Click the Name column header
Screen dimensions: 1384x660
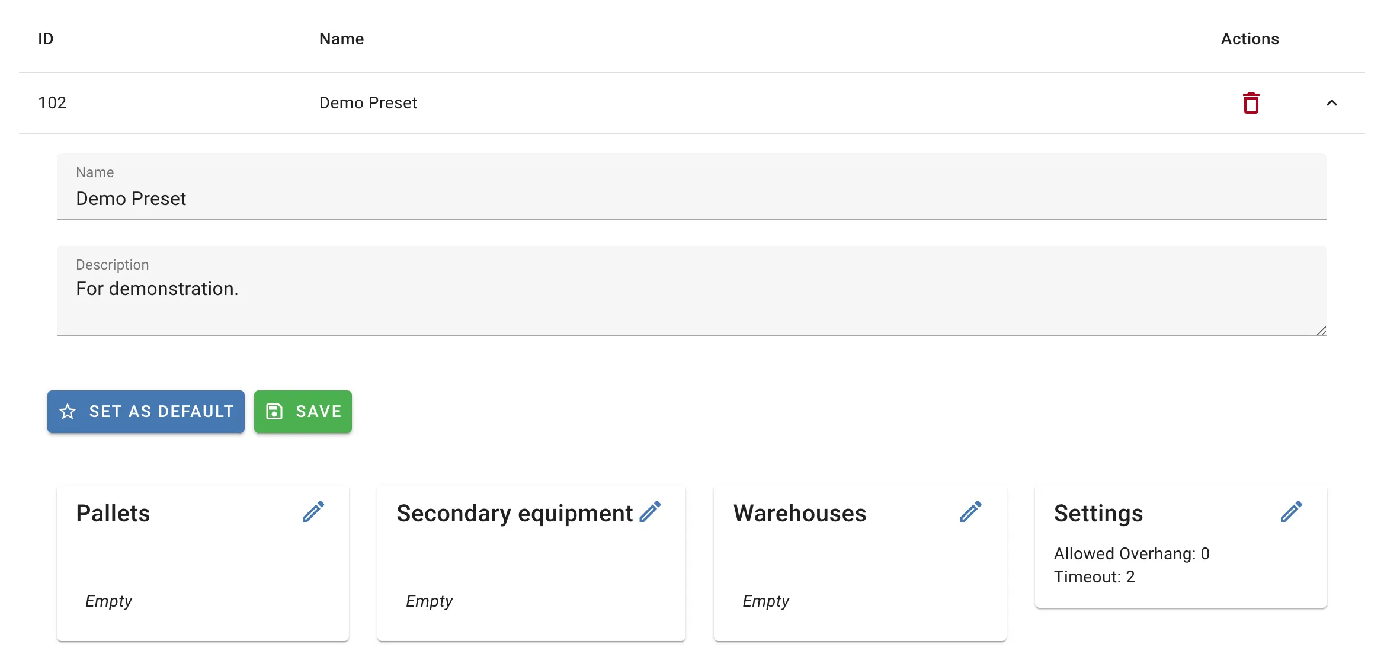pyautogui.click(x=341, y=39)
